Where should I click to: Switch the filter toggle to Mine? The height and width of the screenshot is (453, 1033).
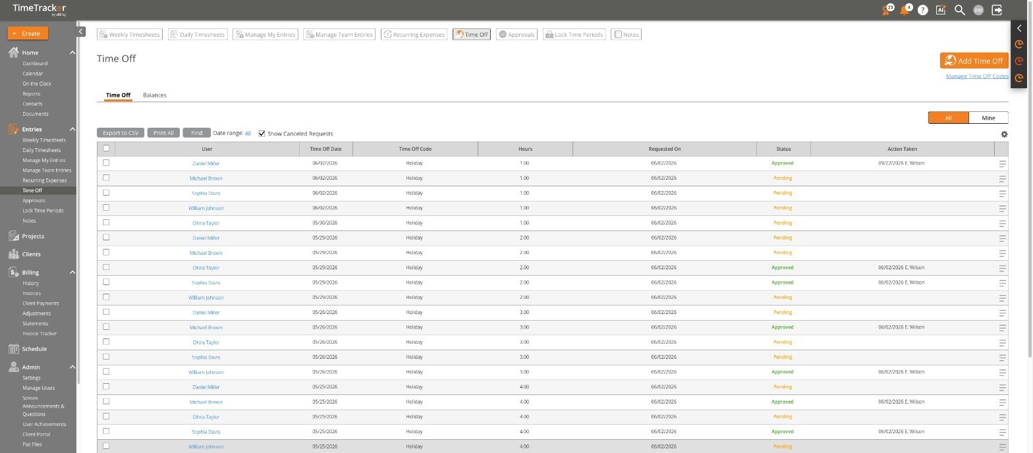(x=988, y=118)
